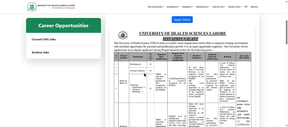Click the Apply Online button
Screen dimensions: 288x127
point(182,20)
